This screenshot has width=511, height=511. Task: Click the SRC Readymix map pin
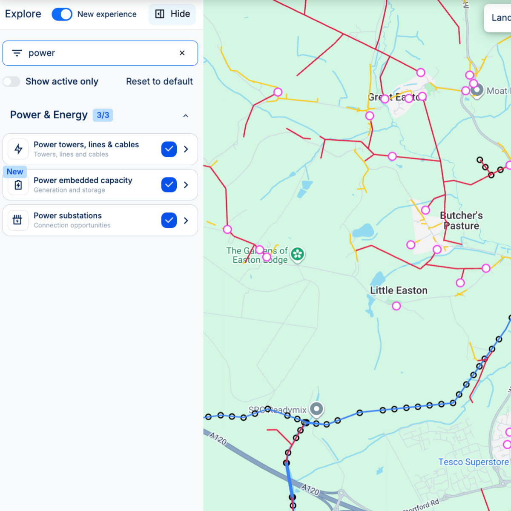click(316, 409)
